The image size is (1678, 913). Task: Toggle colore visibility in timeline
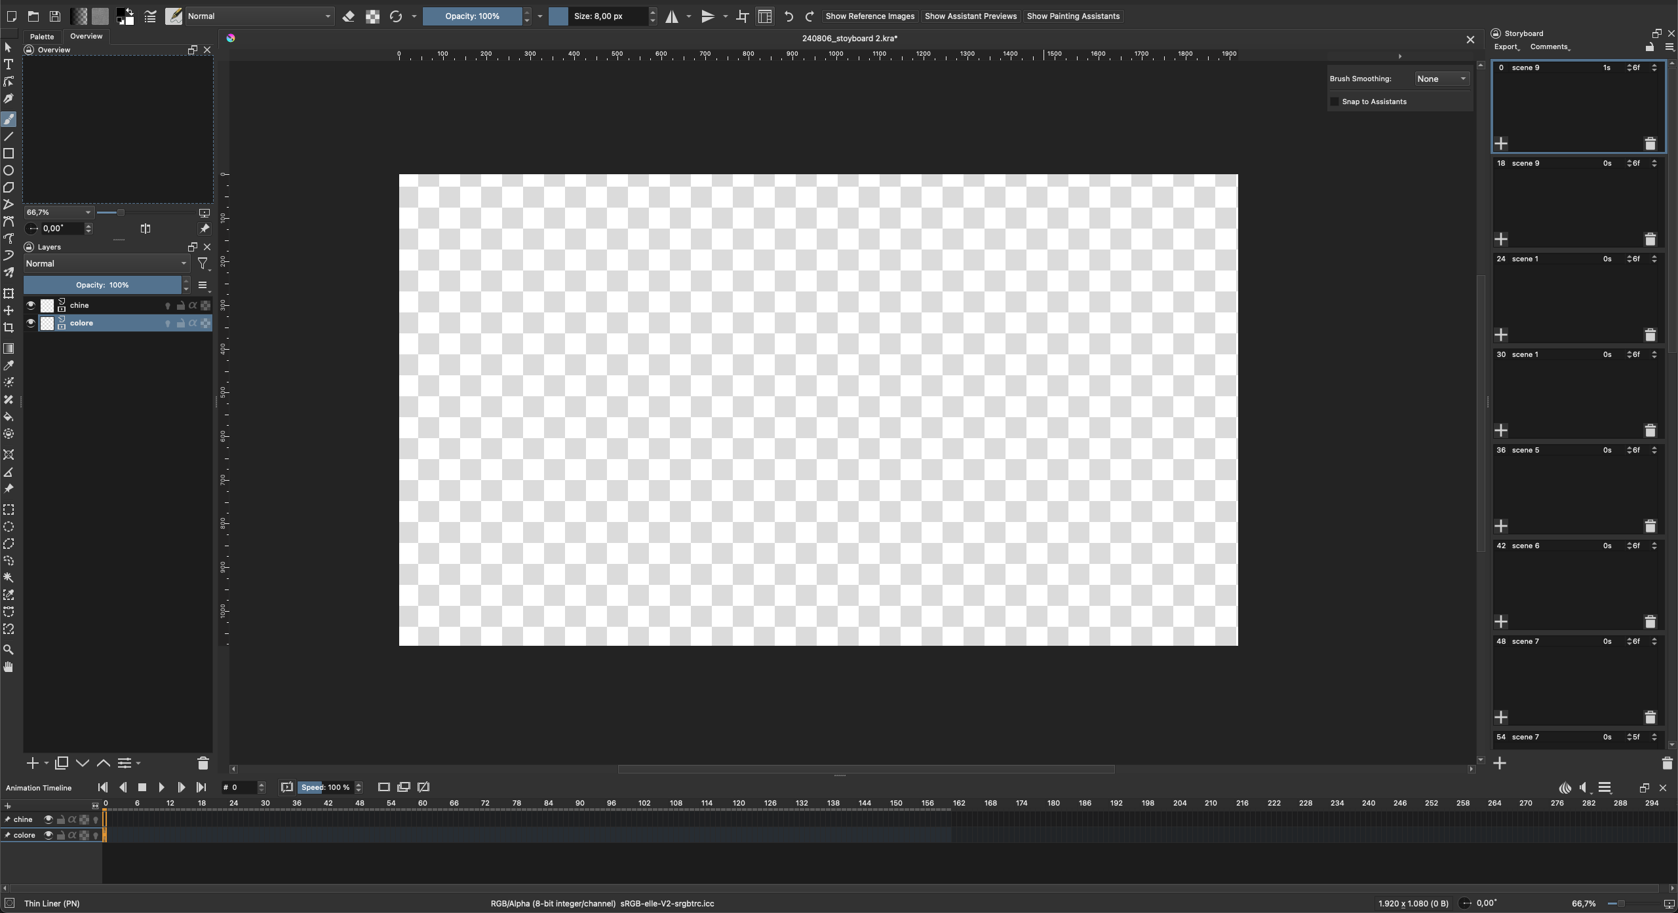pyautogui.click(x=48, y=835)
